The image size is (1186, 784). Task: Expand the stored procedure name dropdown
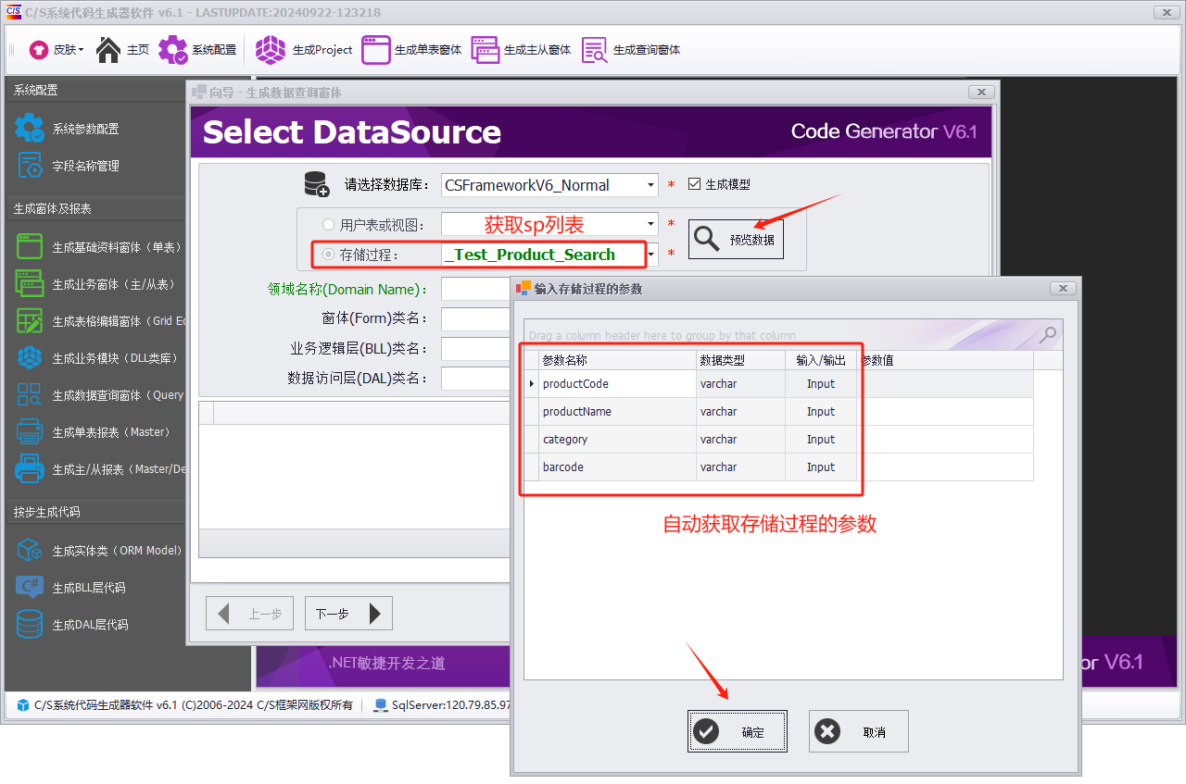pos(651,254)
